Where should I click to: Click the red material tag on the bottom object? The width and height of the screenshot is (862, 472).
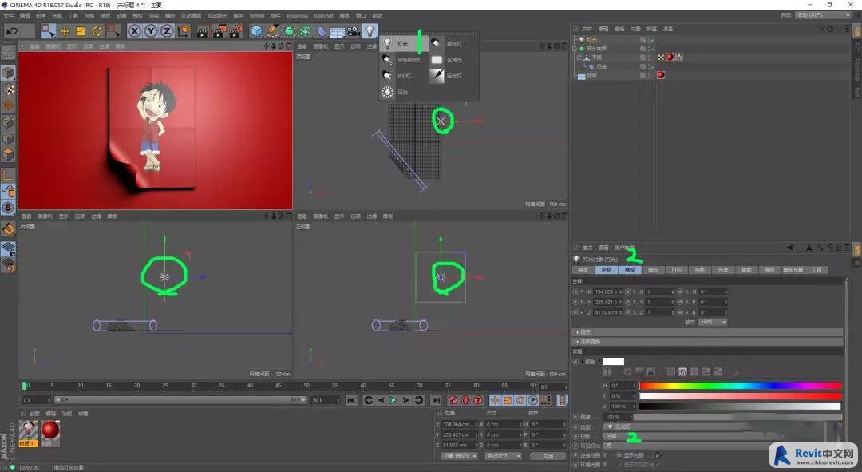coord(661,75)
